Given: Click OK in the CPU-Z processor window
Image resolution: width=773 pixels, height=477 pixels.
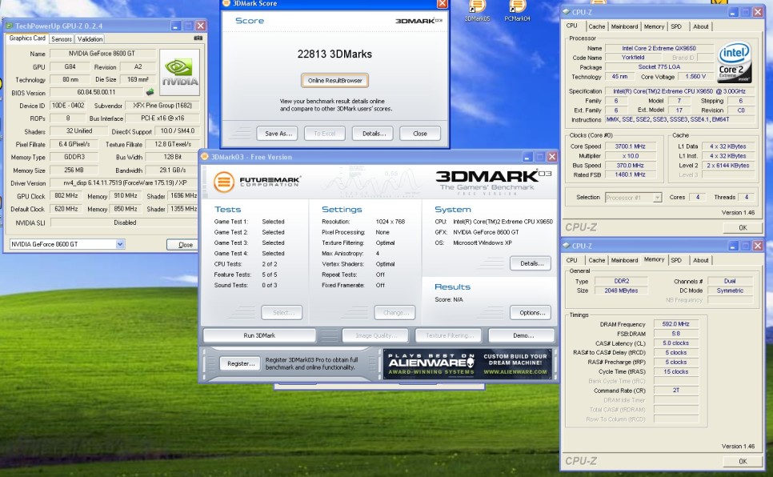Looking at the screenshot, I should (x=743, y=227).
